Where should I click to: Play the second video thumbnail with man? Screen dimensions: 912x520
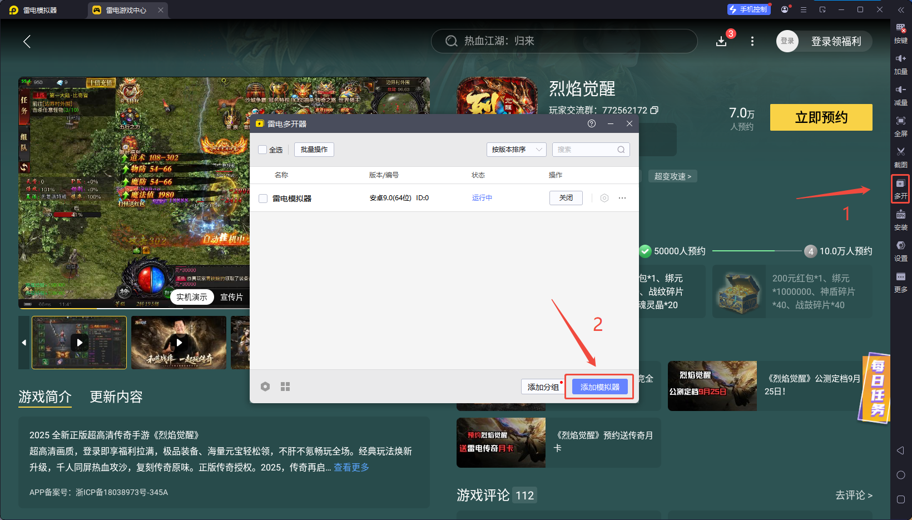[179, 343]
